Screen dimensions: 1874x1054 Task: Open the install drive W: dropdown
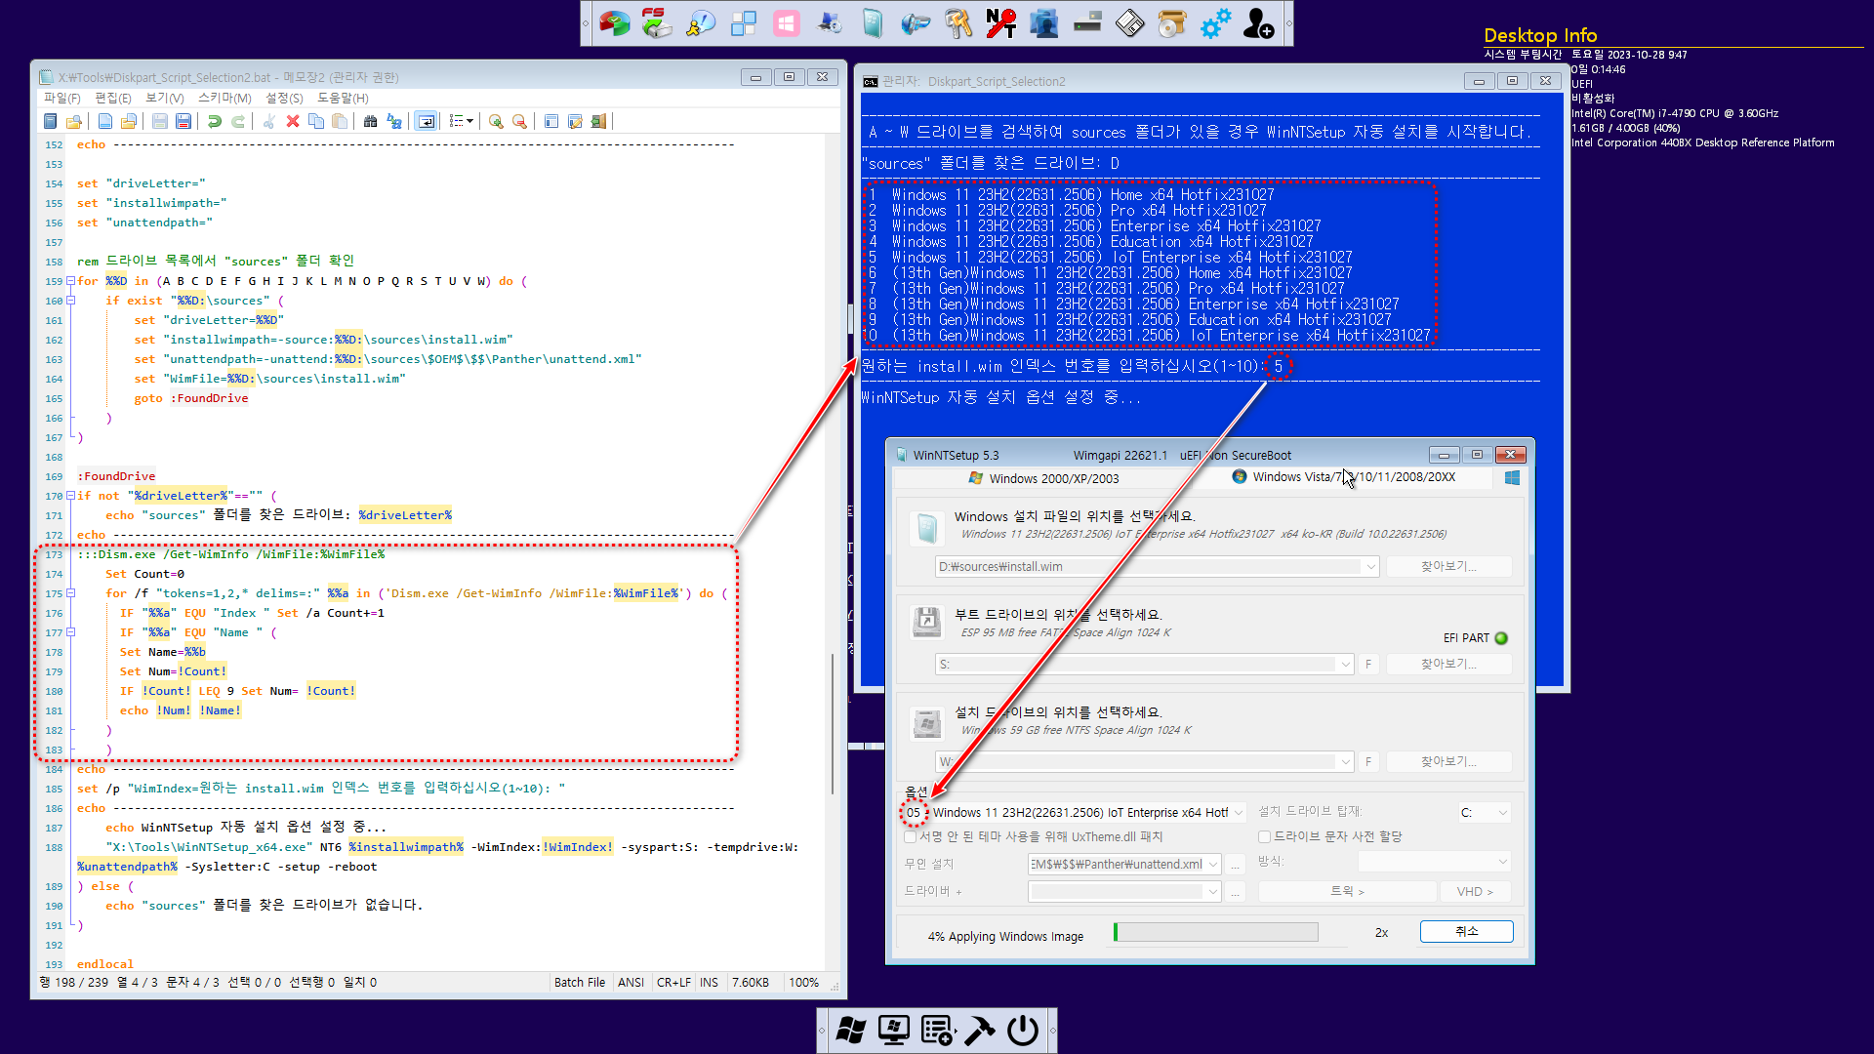point(1345,762)
